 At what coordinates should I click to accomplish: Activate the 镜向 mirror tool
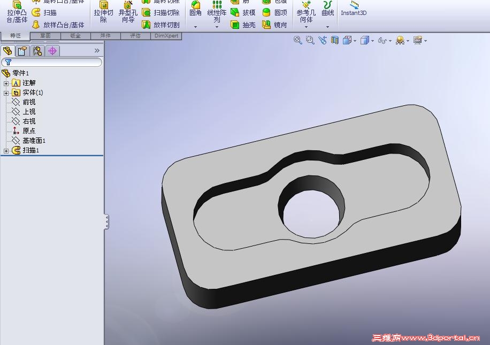pos(274,25)
